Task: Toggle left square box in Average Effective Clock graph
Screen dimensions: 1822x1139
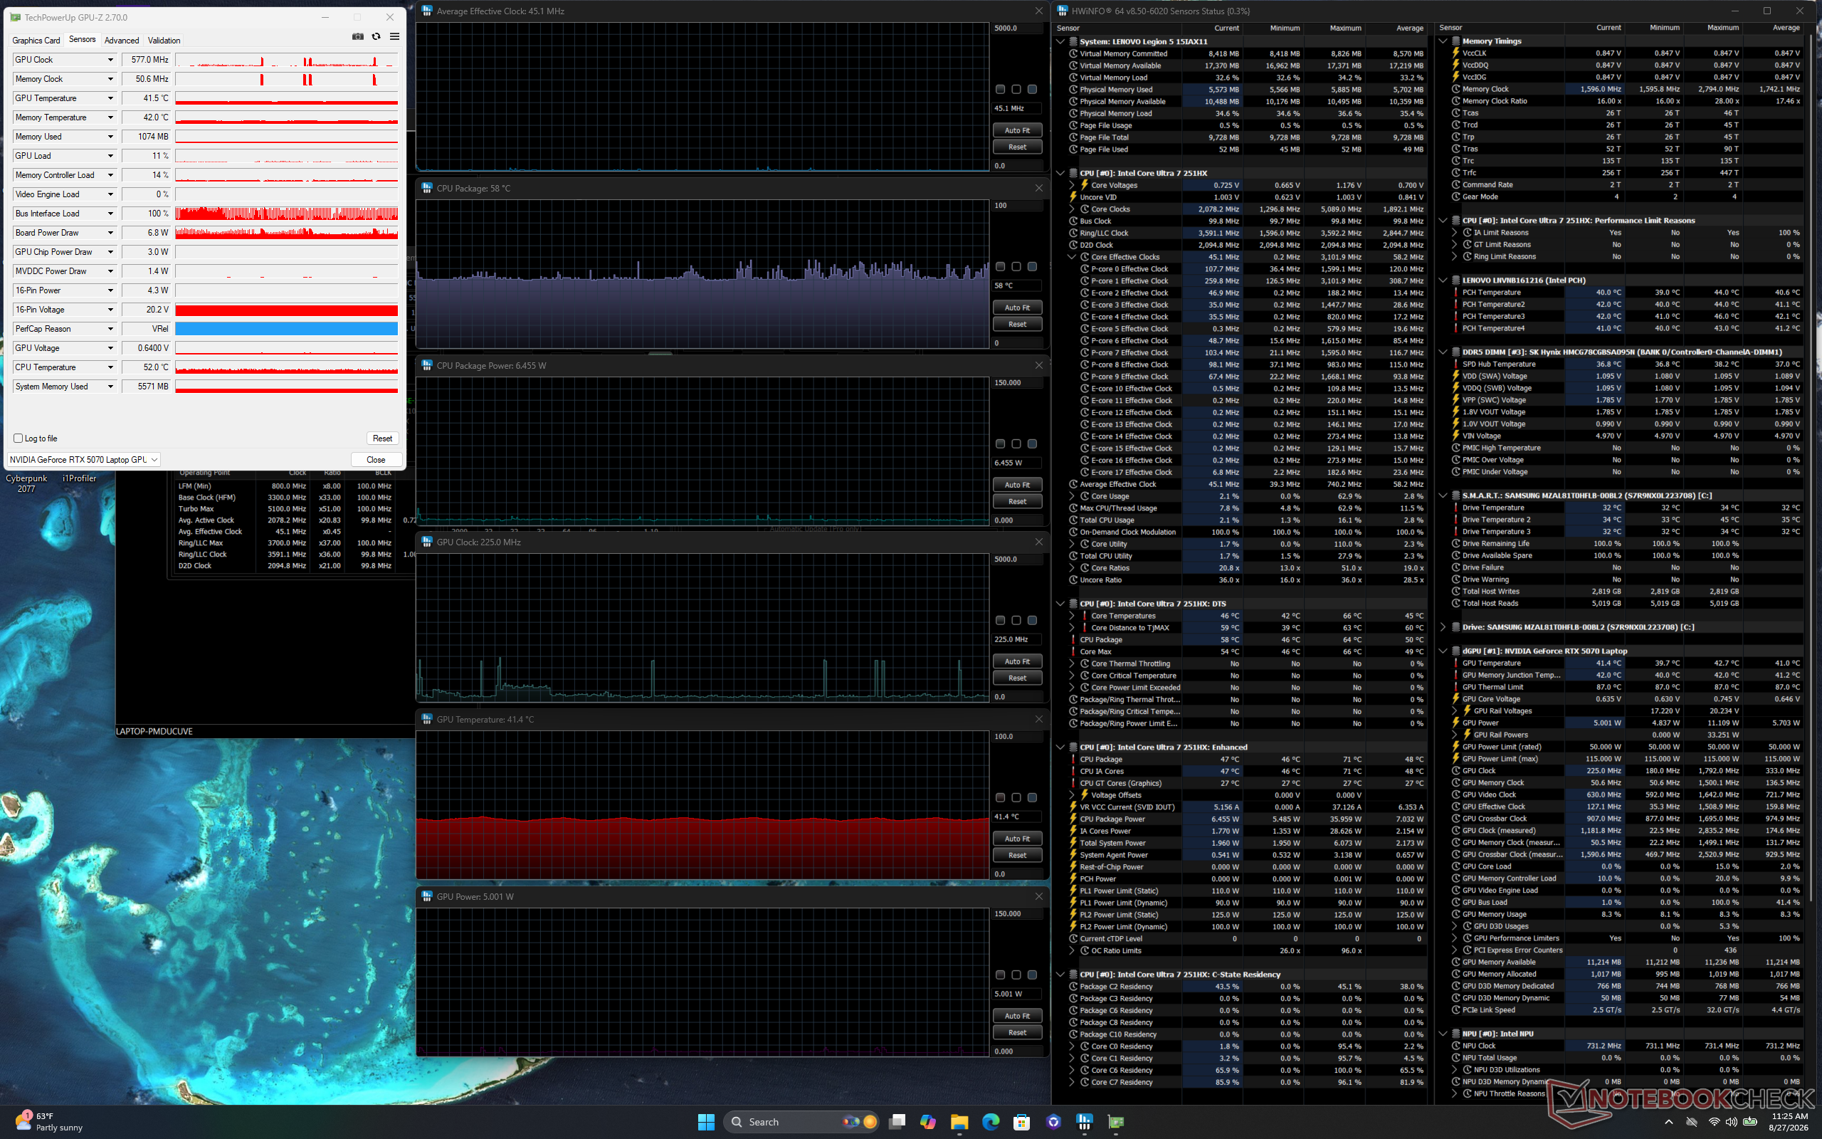Action: [x=1000, y=90]
